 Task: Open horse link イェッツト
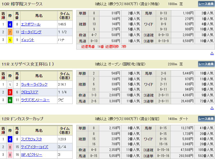[x=27, y=40]
